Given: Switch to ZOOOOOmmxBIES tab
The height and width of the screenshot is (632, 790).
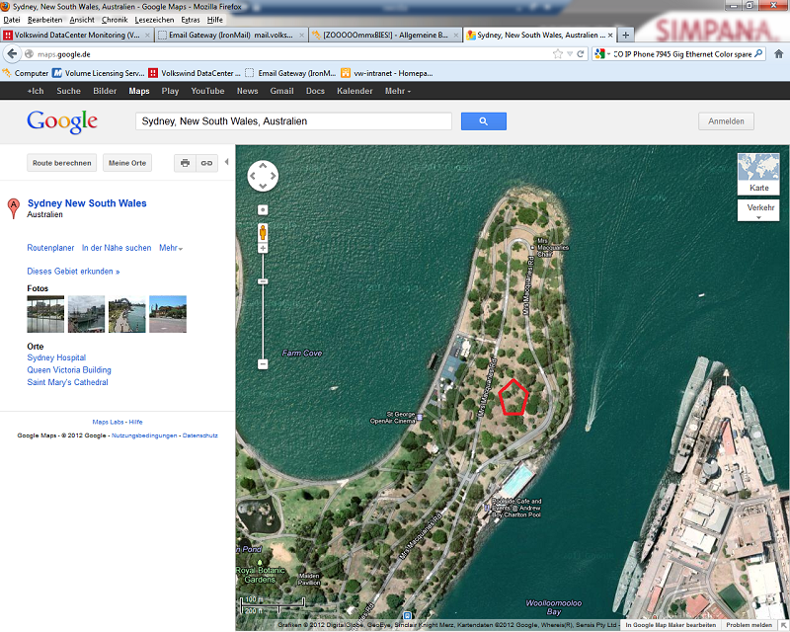Looking at the screenshot, I should tap(385, 35).
